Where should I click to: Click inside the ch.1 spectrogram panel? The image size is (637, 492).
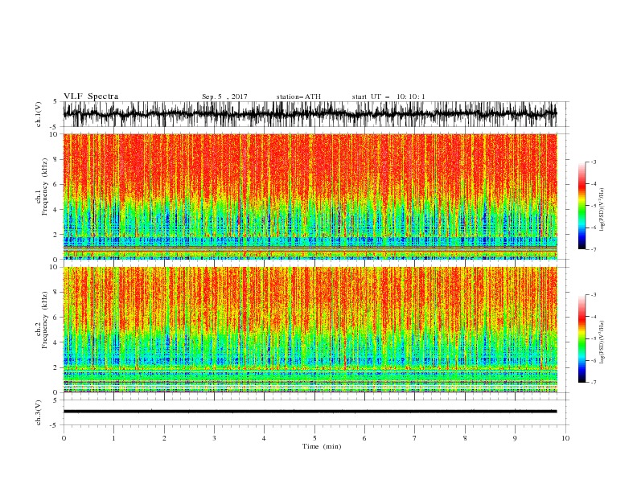point(310,196)
